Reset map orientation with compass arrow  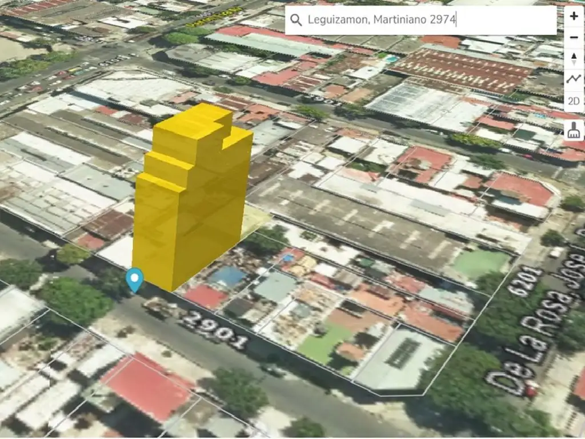[x=574, y=59]
